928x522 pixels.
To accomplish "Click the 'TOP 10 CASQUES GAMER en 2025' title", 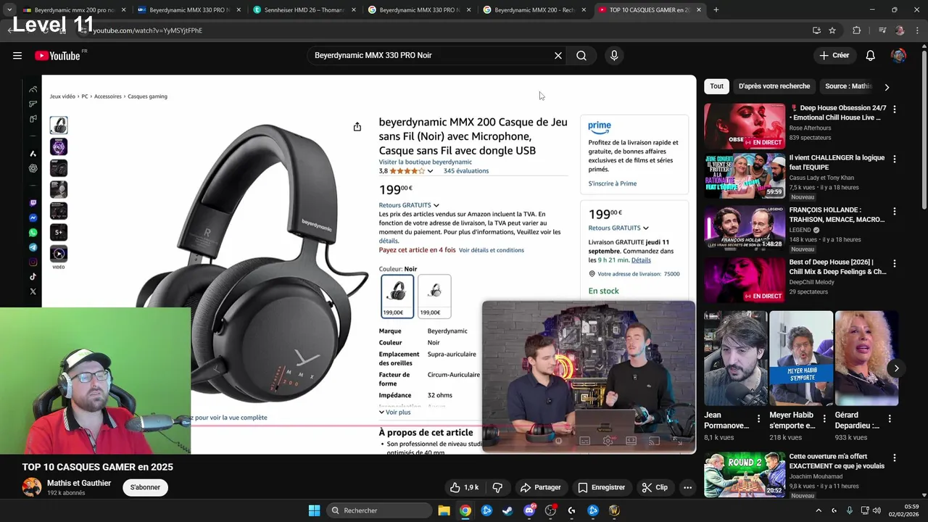I will pos(97,468).
